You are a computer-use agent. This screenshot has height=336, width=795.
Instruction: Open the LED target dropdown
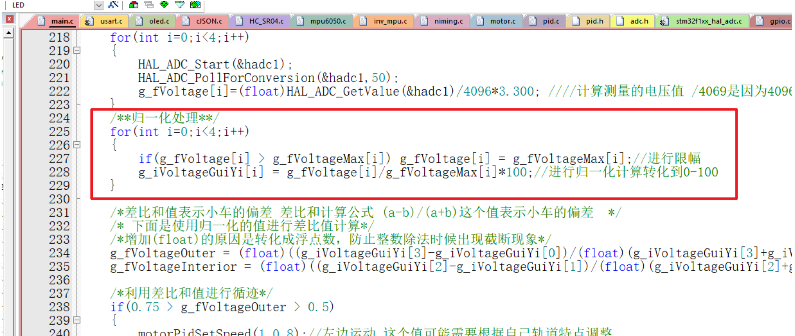tap(99, 5)
